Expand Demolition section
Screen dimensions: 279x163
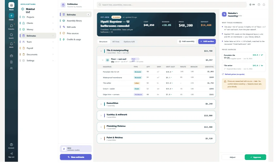101,104
